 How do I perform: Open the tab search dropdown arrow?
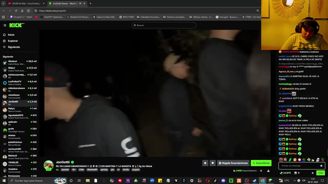tap(3, 4)
